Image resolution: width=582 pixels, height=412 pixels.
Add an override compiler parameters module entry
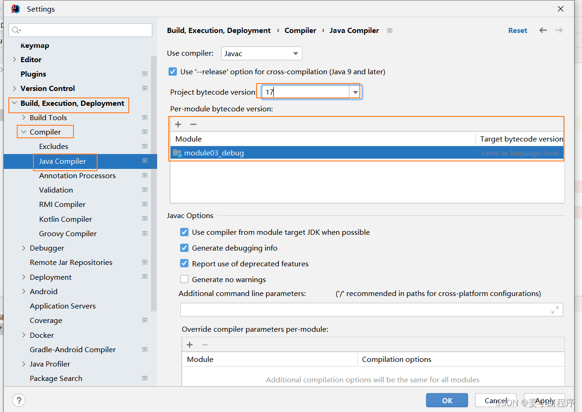click(x=190, y=345)
